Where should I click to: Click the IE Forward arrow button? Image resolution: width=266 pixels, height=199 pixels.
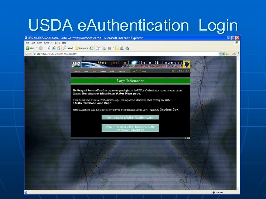(x=41, y=48)
